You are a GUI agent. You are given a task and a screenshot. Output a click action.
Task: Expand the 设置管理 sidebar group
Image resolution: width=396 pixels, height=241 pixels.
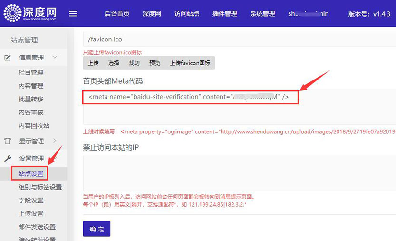[31, 158]
